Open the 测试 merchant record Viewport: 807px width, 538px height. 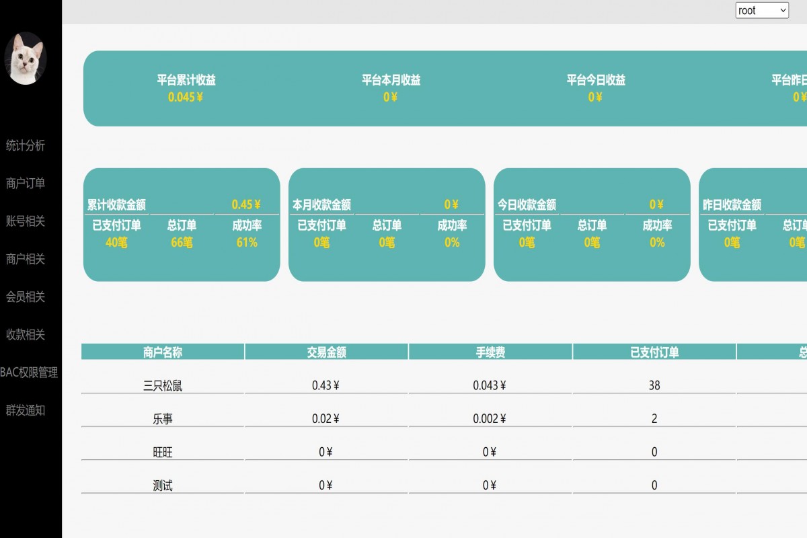[162, 485]
